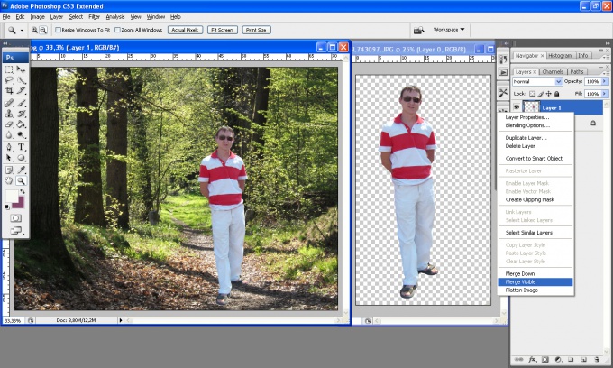Click the foreground color swatch
Viewport: 613px width, 368px height.
[x=10, y=195]
